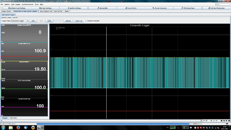Screen dimensions: 231x130
Task: Open the Windows Start menu
Action: tap(3, 128)
